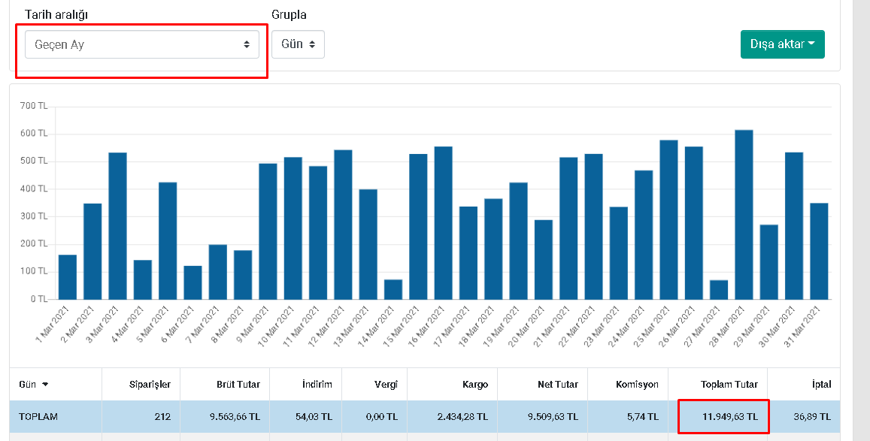Select the 31 Mar 2021 chart bar
The width and height of the screenshot is (870, 441).
[819, 252]
